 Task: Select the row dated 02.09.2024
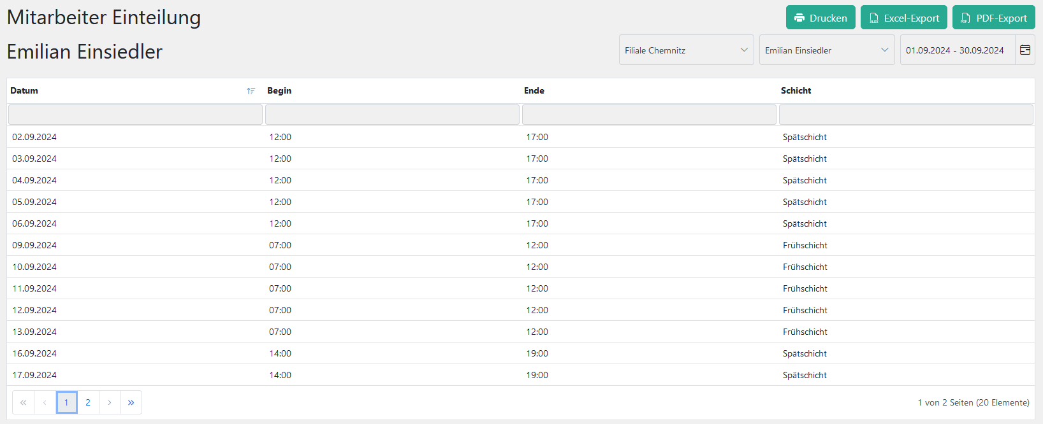[521, 137]
